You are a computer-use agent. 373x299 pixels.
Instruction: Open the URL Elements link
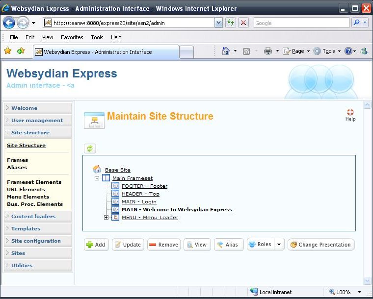click(x=26, y=189)
